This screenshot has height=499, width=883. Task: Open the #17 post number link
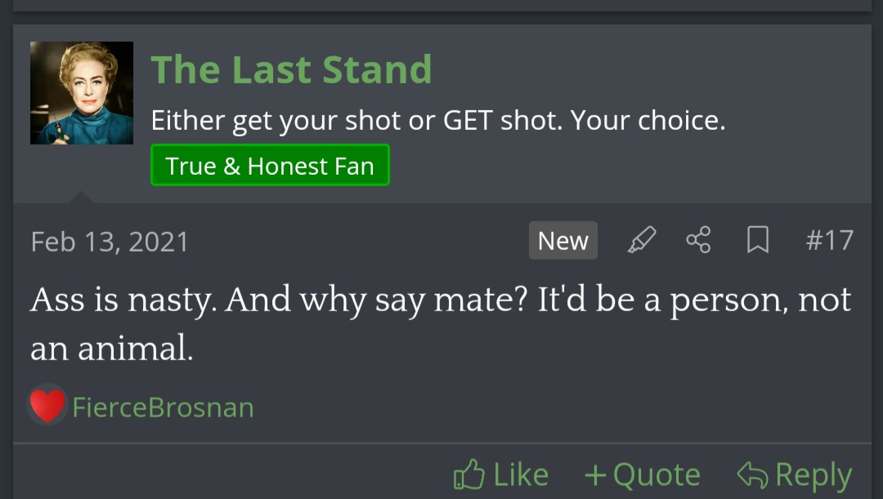click(829, 240)
